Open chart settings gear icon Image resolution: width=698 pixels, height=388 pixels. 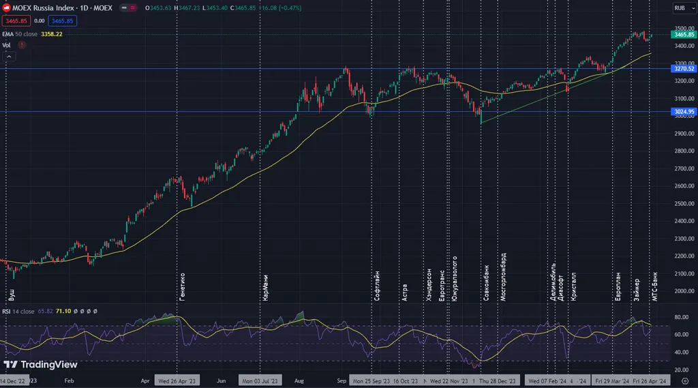click(x=685, y=381)
